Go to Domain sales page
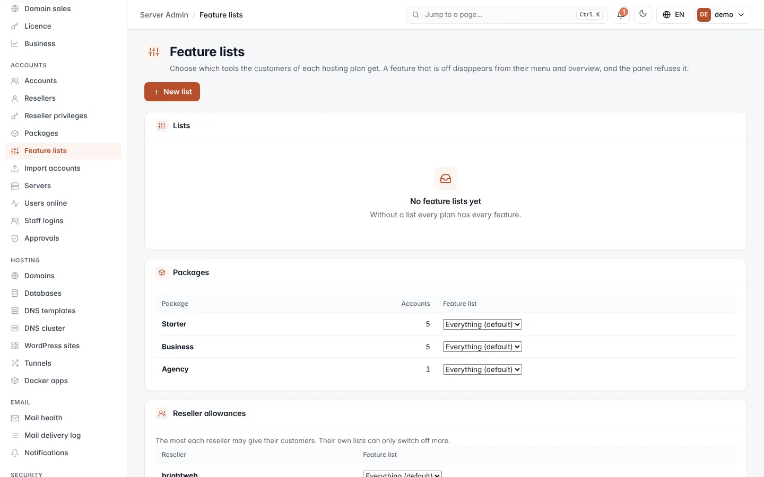This screenshot has width=764, height=477. coord(64,8)
